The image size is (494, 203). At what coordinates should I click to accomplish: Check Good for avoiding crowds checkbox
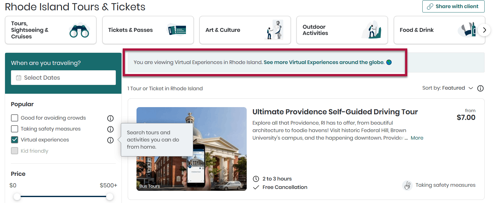[14, 118]
